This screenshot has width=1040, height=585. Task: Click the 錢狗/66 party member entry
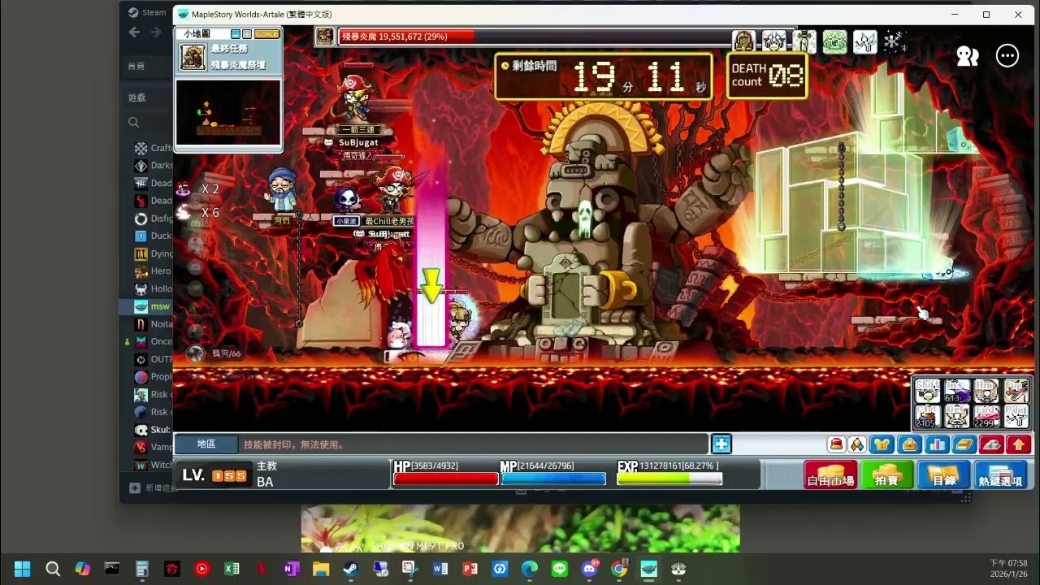point(216,353)
